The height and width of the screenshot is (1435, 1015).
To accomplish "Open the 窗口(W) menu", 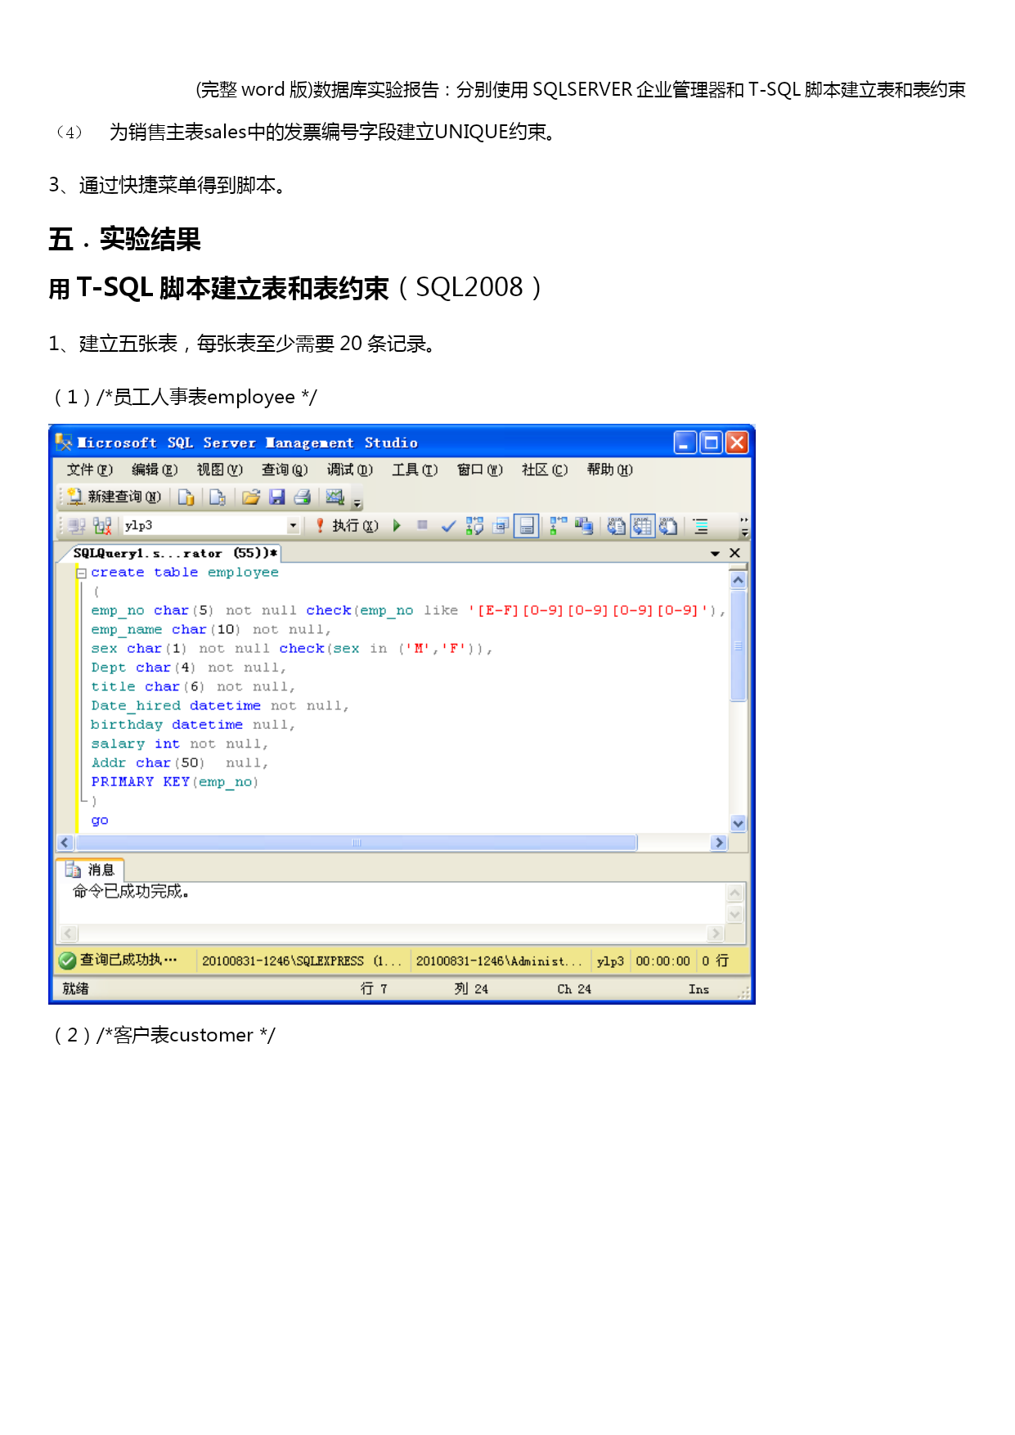I will coord(480,470).
